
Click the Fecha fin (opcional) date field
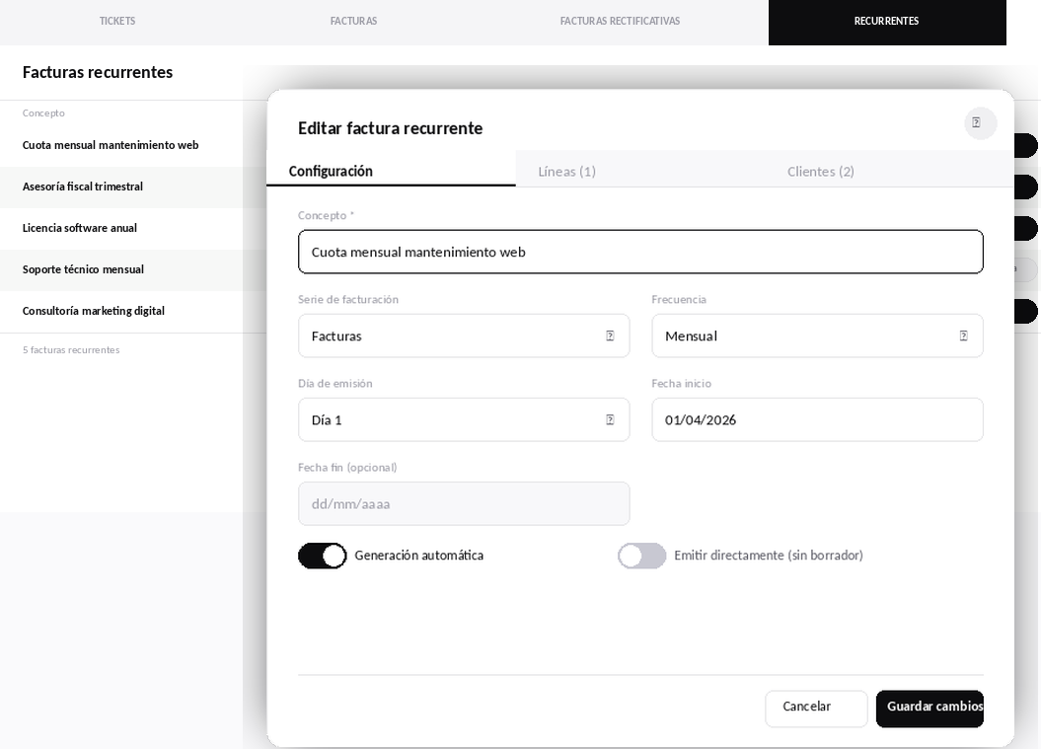pyautogui.click(x=464, y=503)
